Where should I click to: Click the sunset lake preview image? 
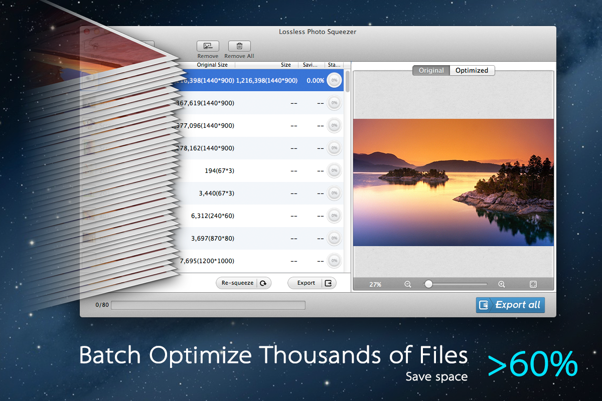(x=453, y=182)
